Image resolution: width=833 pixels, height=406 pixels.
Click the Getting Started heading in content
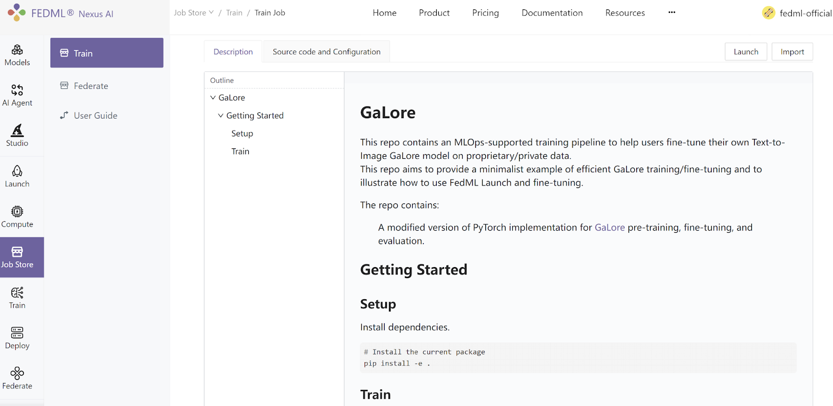[414, 270]
